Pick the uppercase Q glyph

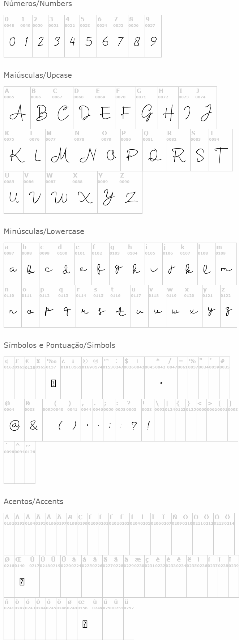(x=155, y=155)
